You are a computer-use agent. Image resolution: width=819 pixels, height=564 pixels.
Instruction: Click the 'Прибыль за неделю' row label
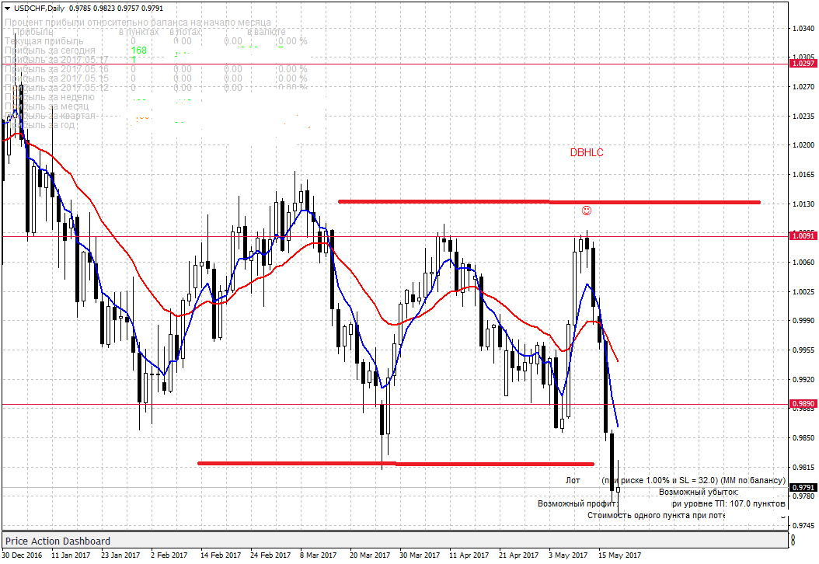click(50, 97)
